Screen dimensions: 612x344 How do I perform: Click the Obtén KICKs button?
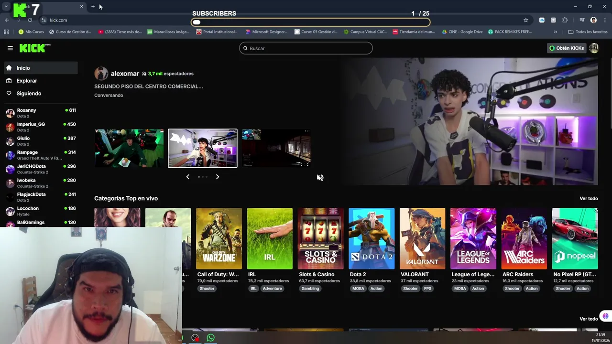tap(567, 48)
